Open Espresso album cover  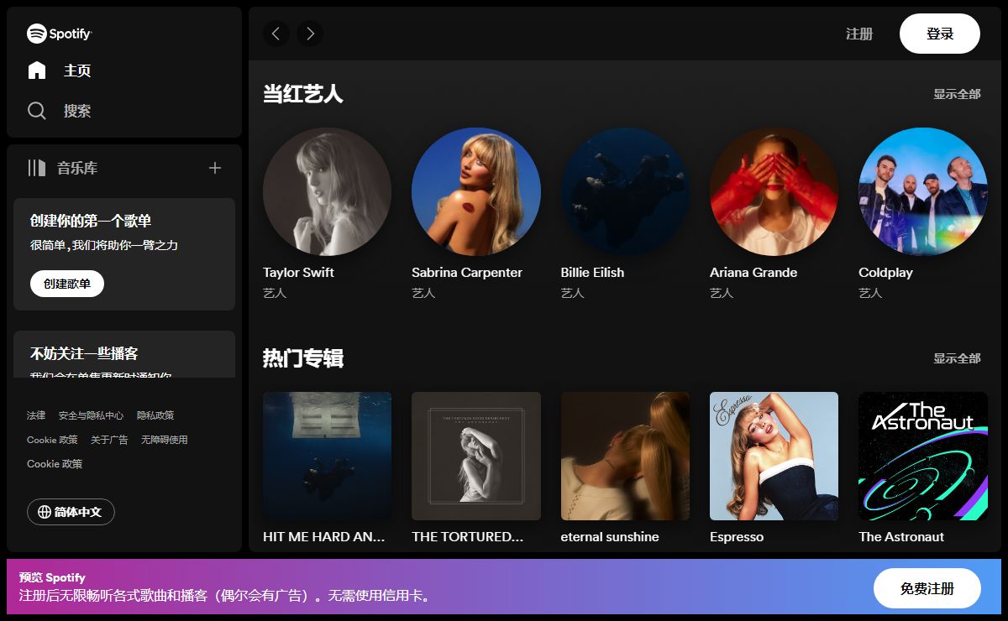pyautogui.click(x=774, y=456)
